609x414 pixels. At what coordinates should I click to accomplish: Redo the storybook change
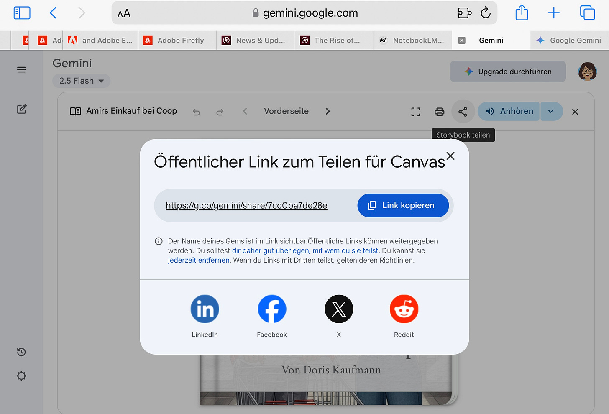point(220,112)
